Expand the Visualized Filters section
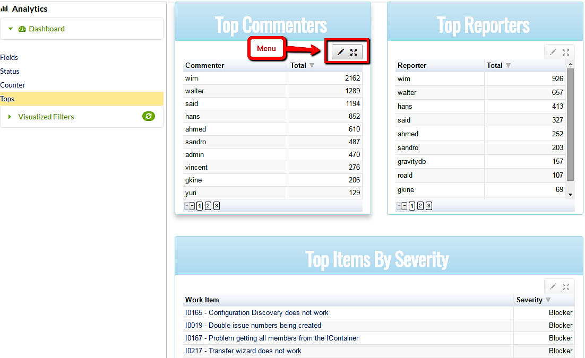The image size is (585, 358). 10,117
